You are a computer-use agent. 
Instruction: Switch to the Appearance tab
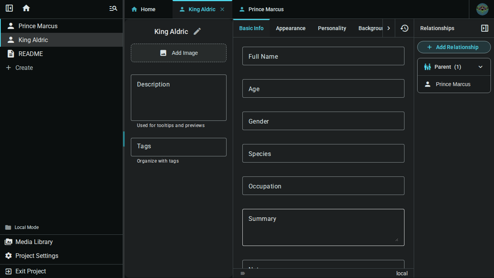[x=291, y=28]
